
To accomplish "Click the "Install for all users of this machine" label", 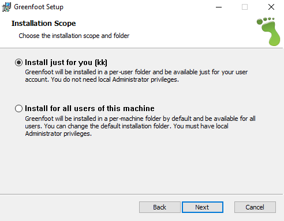I will [x=89, y=109].
